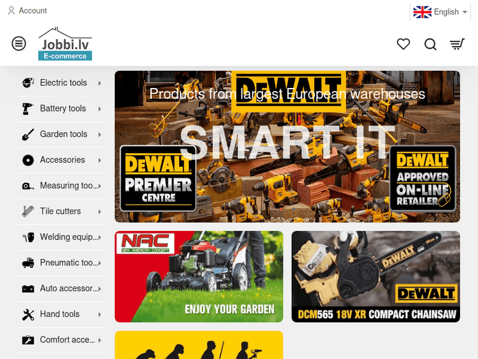
Task: Select Pneumatic tools category
Action: click(68, 263)
